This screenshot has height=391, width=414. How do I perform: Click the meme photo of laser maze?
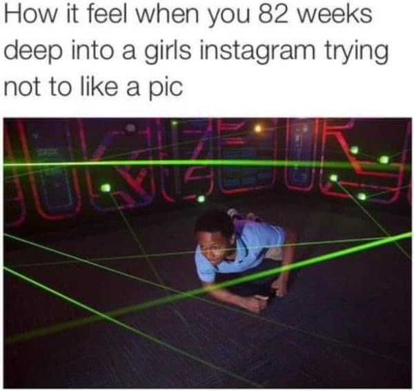pyautogui.click(x=207, y=253)
